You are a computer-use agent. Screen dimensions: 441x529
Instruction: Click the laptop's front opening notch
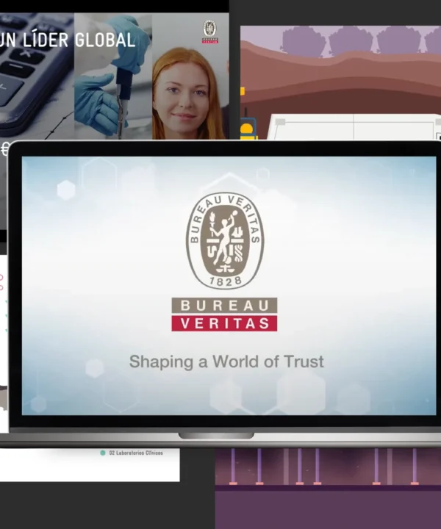click(x=216, y=436)
